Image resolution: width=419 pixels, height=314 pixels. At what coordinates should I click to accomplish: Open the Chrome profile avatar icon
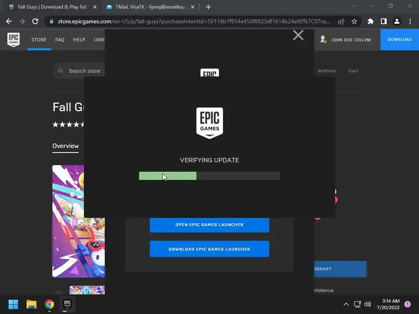396,21
